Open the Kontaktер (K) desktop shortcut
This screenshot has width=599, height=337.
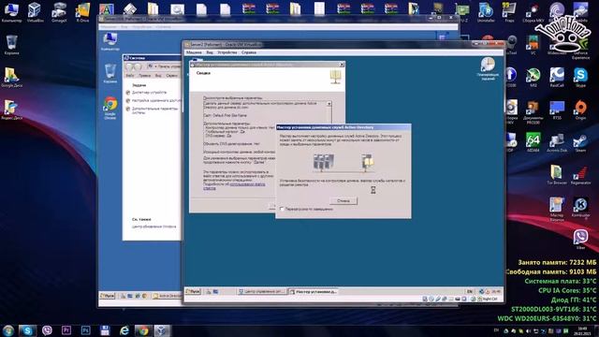[x=580, y=207]
